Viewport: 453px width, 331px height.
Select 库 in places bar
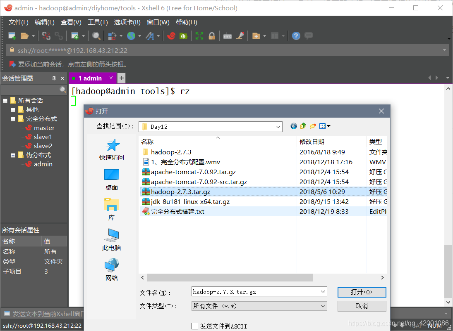coord(112,210)
